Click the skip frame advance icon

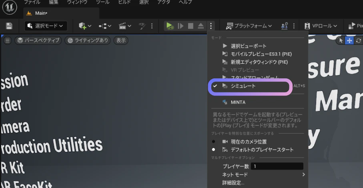[180, 26]
